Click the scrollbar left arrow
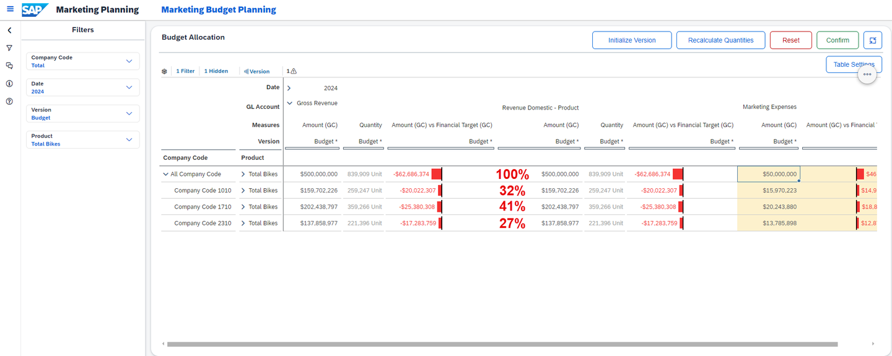 tap(164, 344)
